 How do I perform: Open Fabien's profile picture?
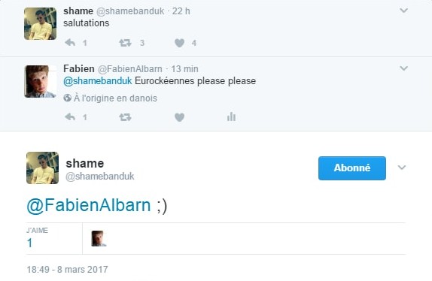pos(40,81)
